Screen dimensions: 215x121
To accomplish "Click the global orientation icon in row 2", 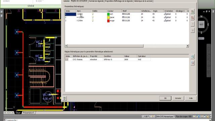I will tap(165, 17).
